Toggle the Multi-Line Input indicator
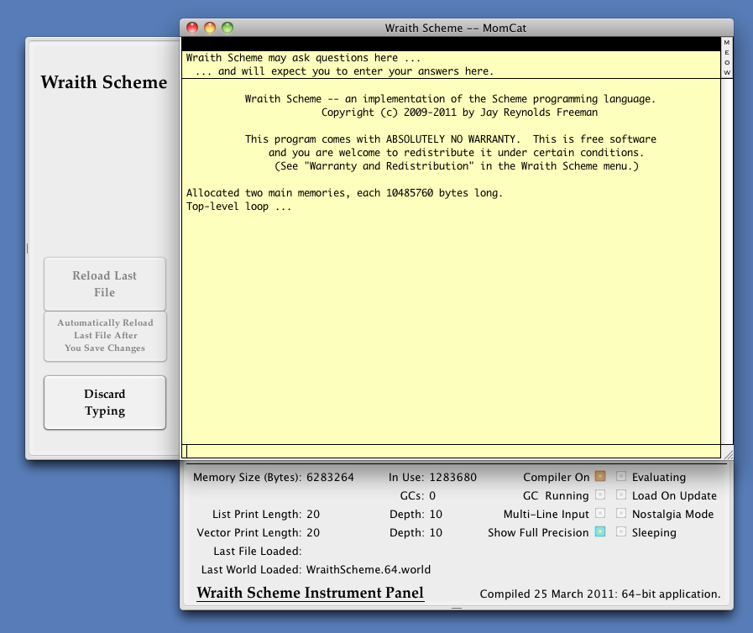 point(600,514)
